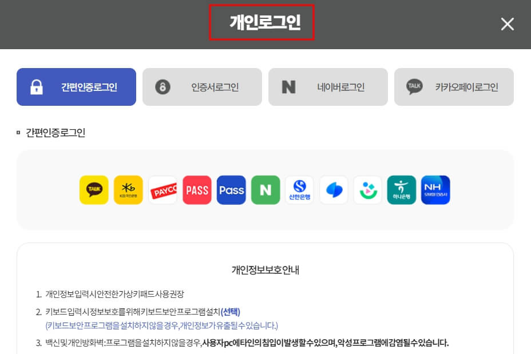
Task: Select the Naver green N icon
Action: pyautogui.click(x=265, y=189)
